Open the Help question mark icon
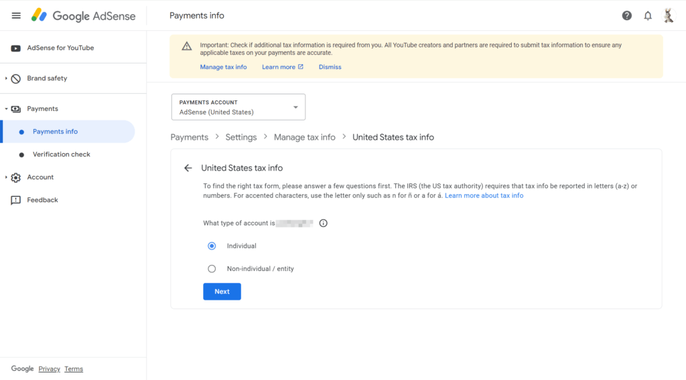This screenshot has width=686, height=380. tap(626, 16)
